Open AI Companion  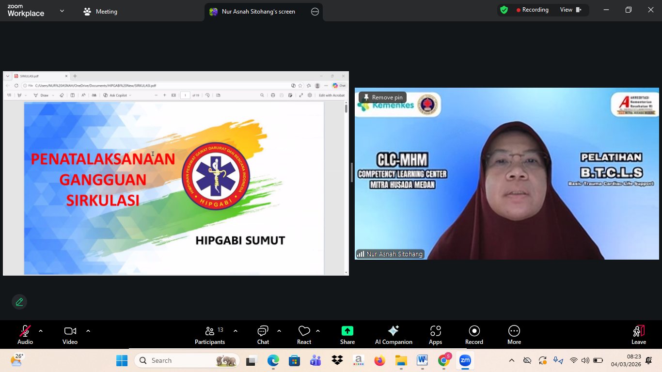393,335
